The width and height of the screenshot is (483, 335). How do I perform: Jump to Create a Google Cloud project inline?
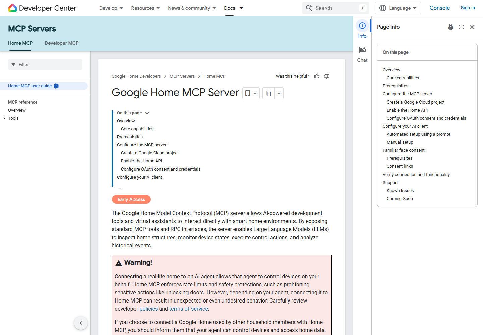[x=150, y=153]
